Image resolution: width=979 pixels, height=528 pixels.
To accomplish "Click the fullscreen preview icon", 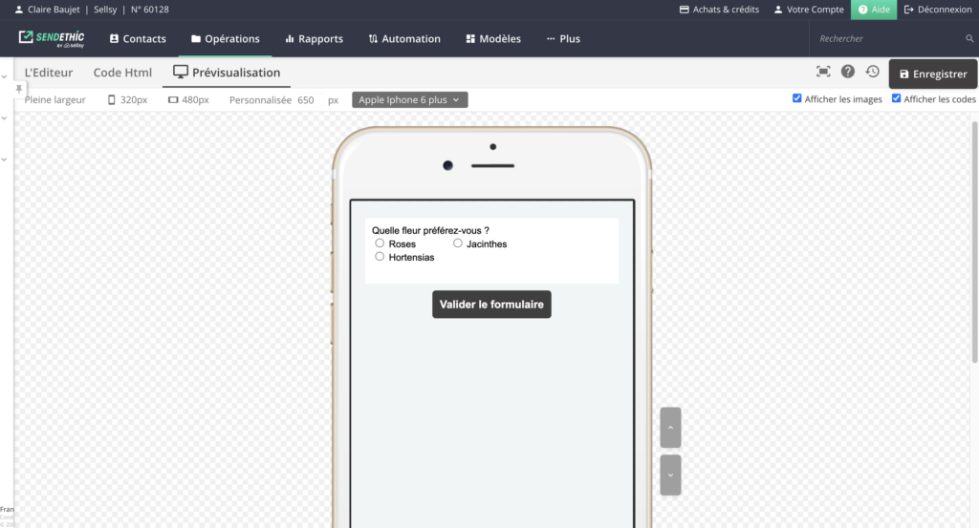I will tap(823, 72).
